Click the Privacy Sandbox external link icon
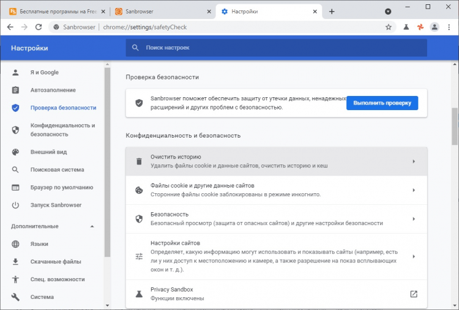Image resolution: width=459 pixels, height=310 pixels. (414, 294)
